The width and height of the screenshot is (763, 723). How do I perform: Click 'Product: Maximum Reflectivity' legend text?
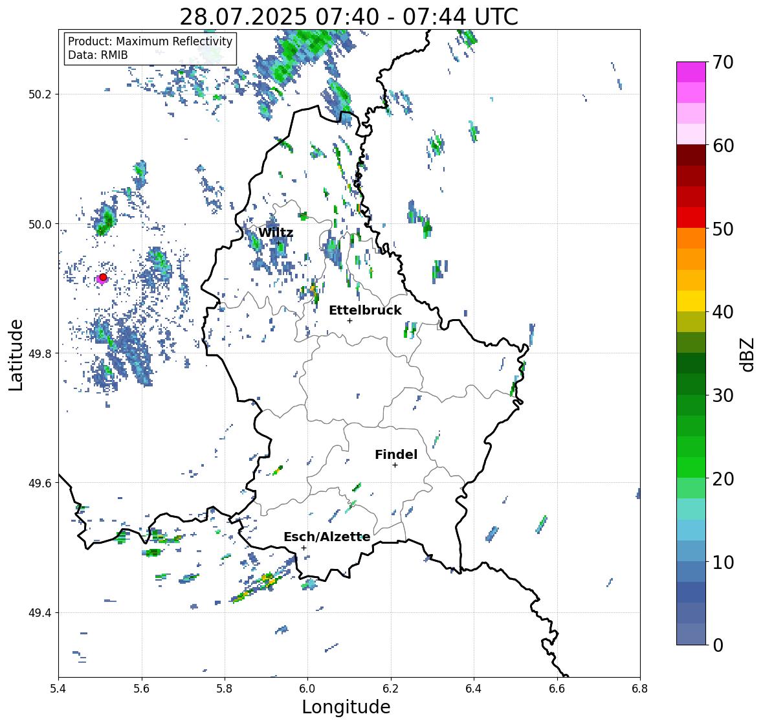(150, 41)
